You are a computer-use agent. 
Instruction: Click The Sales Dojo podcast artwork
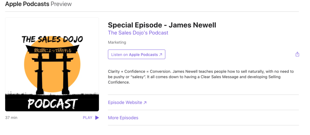[52, 64]
